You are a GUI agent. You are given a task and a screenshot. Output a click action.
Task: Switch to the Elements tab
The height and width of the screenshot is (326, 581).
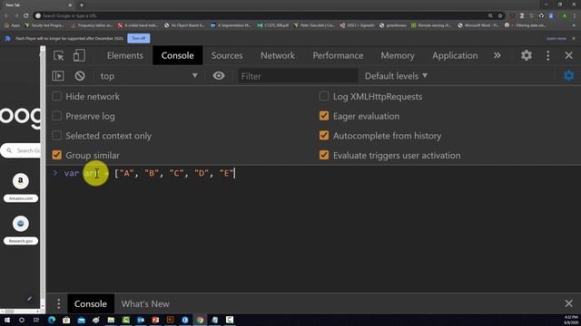pos(125,55)
